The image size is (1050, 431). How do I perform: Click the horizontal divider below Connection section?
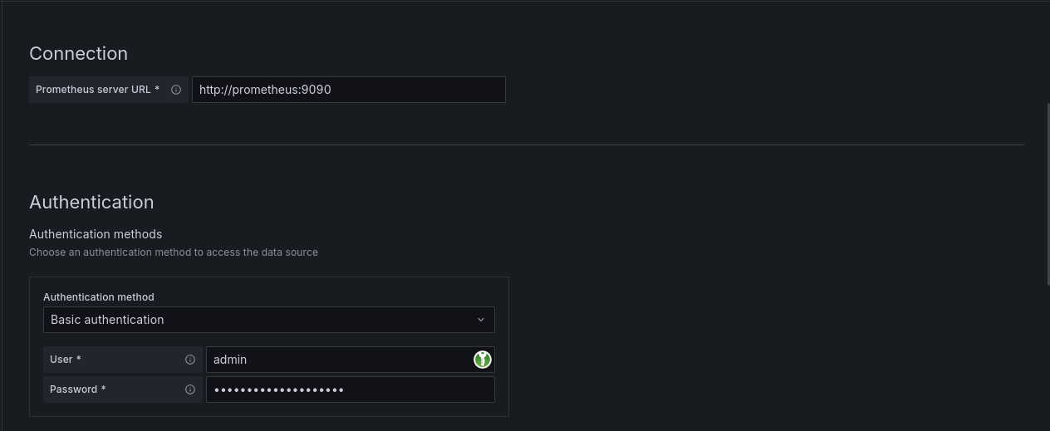527,144
